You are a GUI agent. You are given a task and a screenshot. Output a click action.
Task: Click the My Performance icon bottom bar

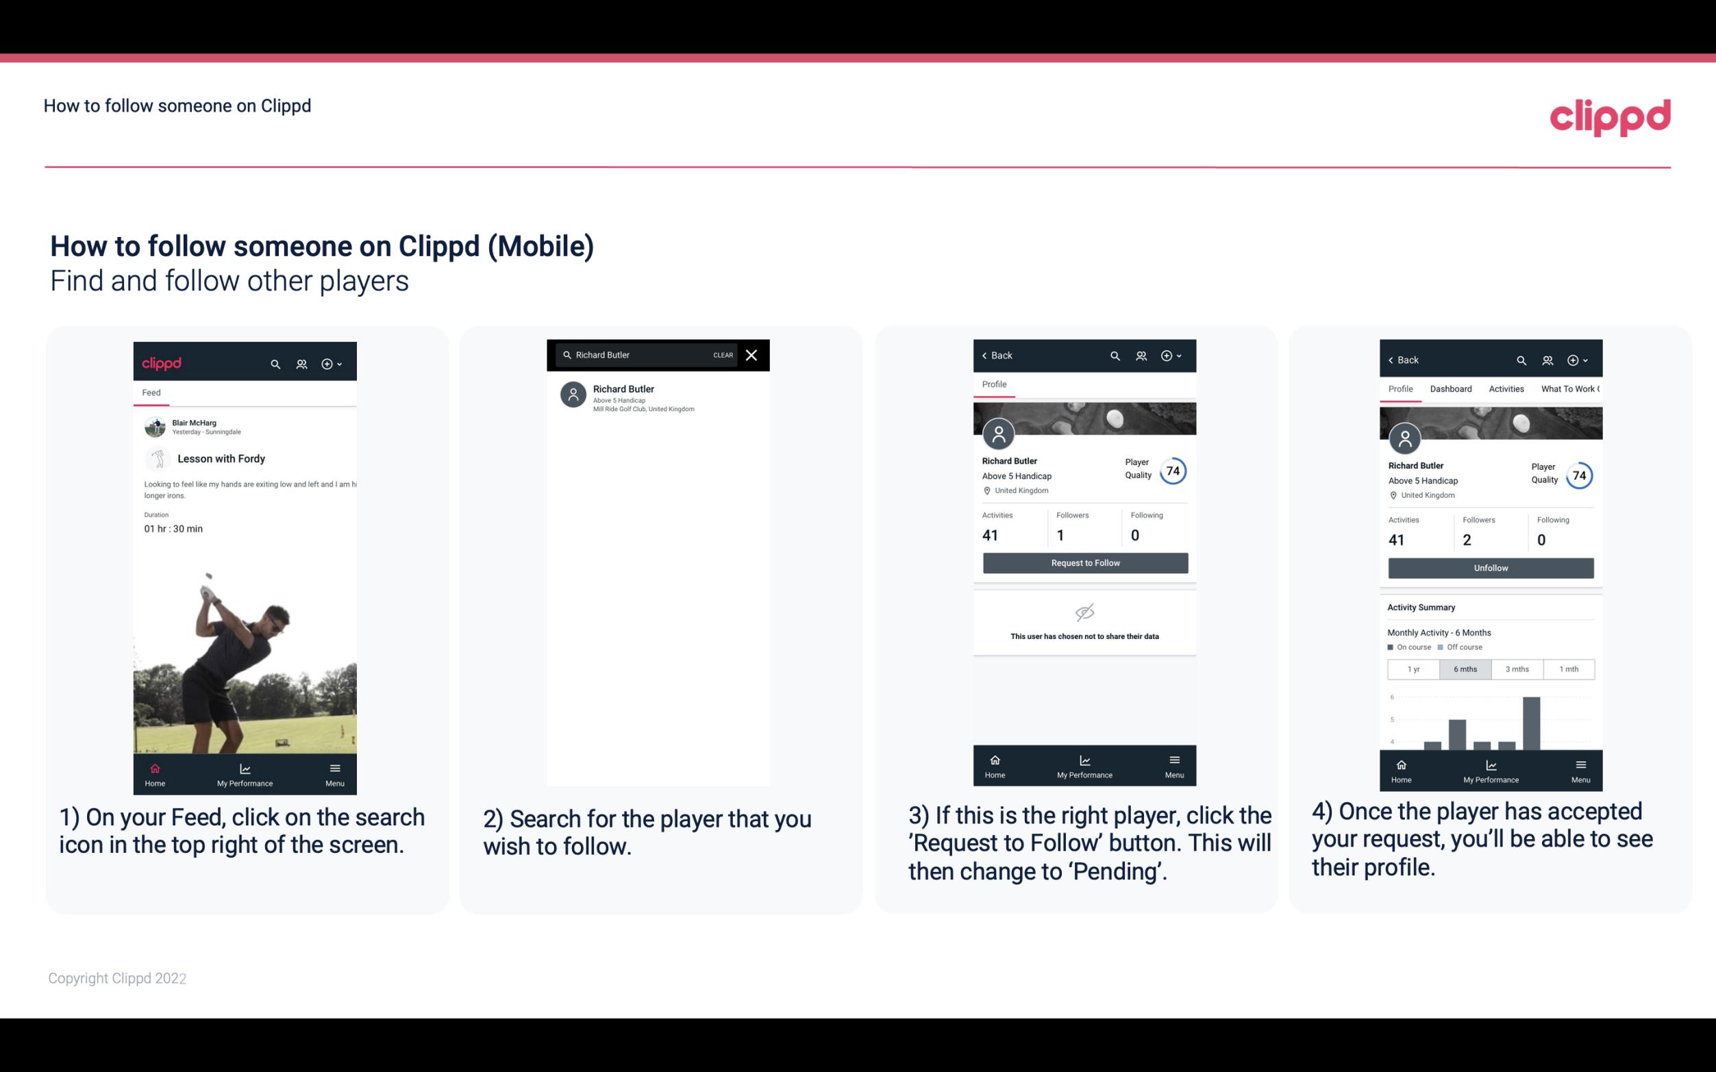coord(246,767)
